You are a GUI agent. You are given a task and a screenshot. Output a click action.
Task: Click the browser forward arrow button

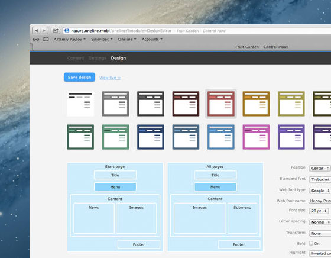(x=44, y=31)
